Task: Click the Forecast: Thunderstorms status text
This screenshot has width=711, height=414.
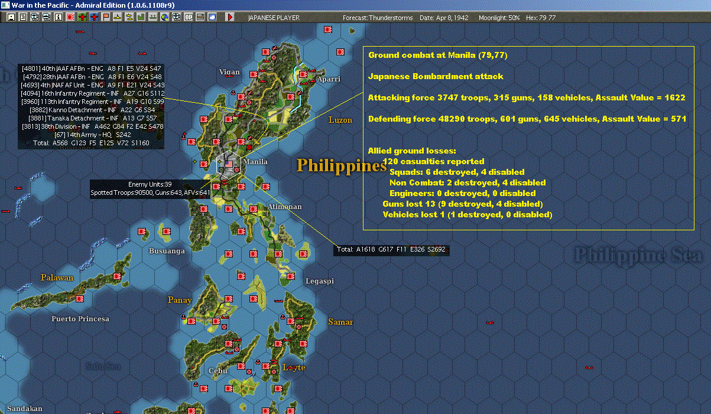Action: click(x=378, y=18)
